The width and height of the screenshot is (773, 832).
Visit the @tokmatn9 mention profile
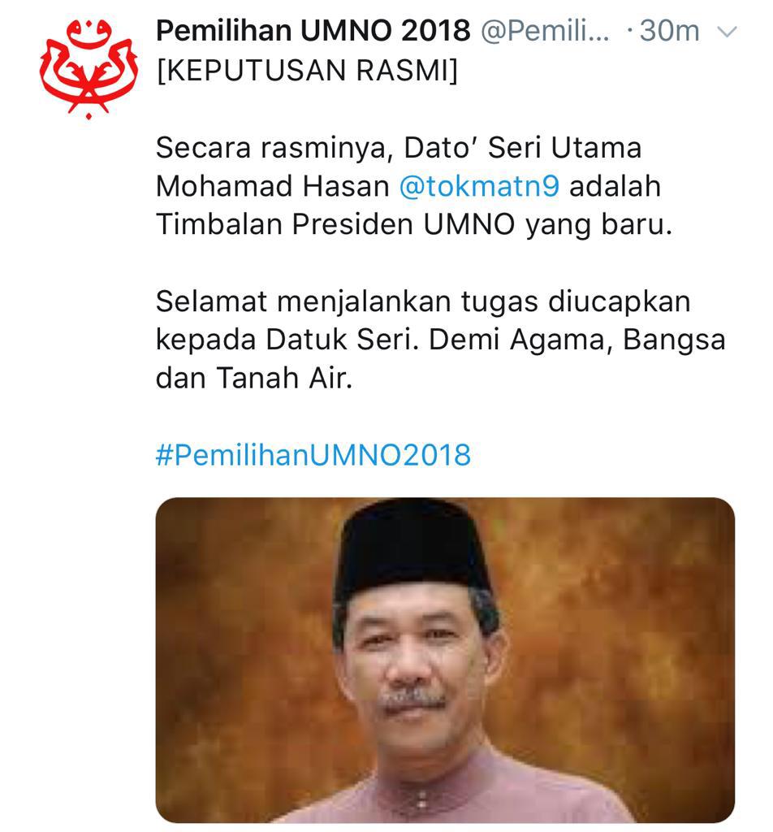pyautogui.click(x=479, y=186)
